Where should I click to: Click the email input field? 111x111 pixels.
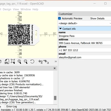click(x=85, y=57)
